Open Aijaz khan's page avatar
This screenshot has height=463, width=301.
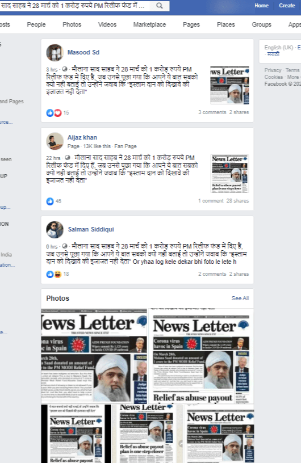[55, 141]
